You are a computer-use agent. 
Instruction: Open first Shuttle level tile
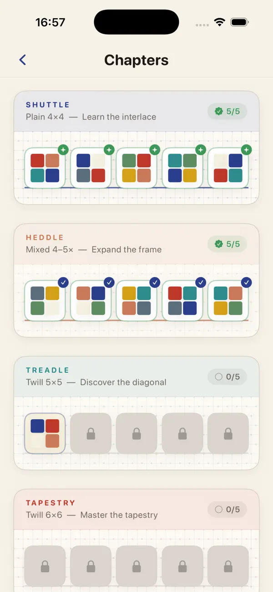[x=45, y=168]
